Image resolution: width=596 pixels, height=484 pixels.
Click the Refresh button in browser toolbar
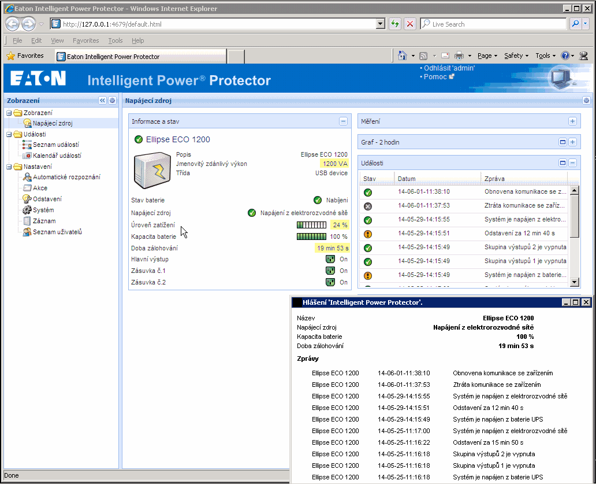(x=395, y=24)
